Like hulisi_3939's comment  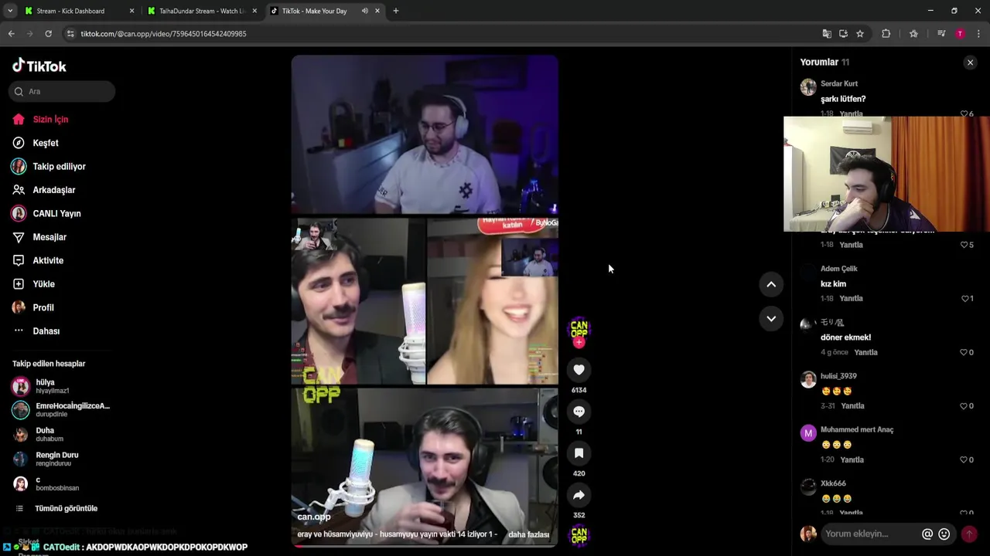pos(964,406)
